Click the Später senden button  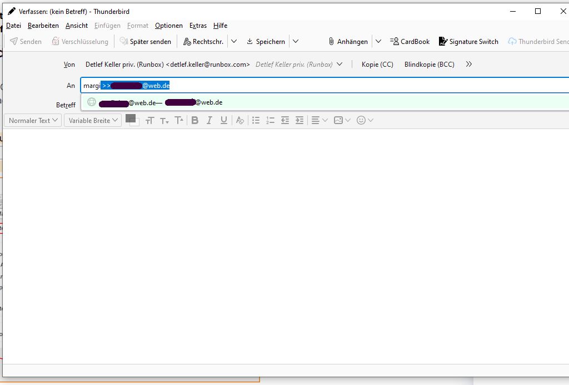[146, 41]
